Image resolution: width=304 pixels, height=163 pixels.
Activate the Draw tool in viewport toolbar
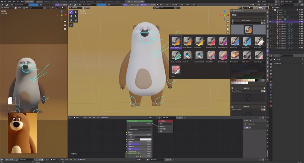click(71, 12)
